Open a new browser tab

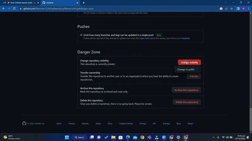(83, 3)
